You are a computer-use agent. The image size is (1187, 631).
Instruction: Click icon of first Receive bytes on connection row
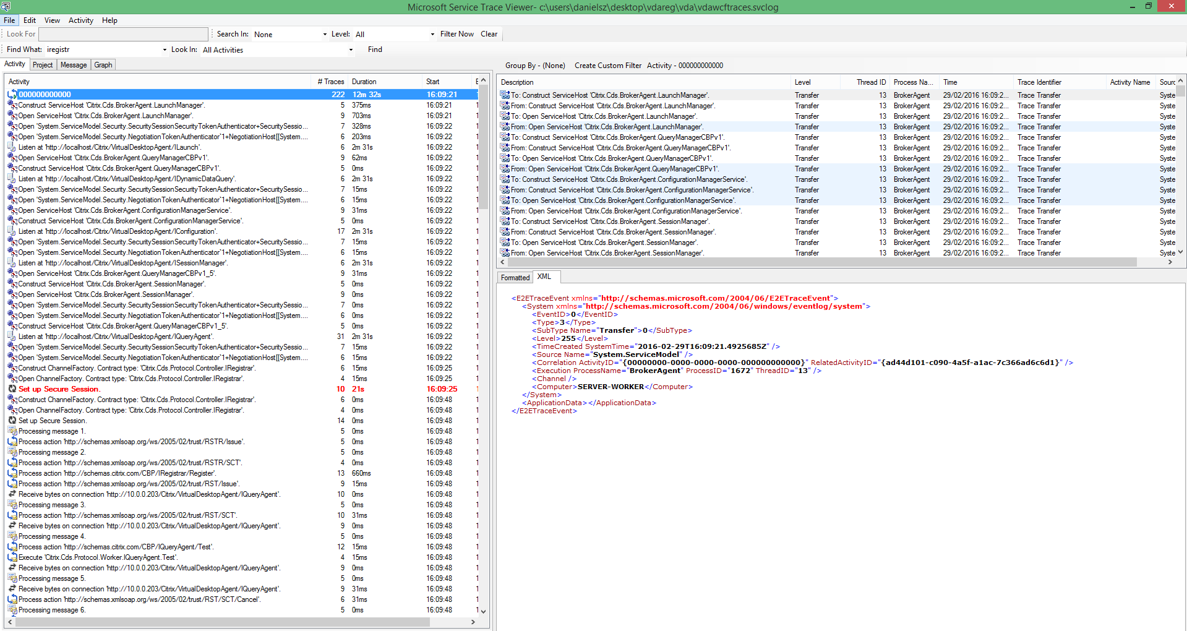[x=12, y=494]
